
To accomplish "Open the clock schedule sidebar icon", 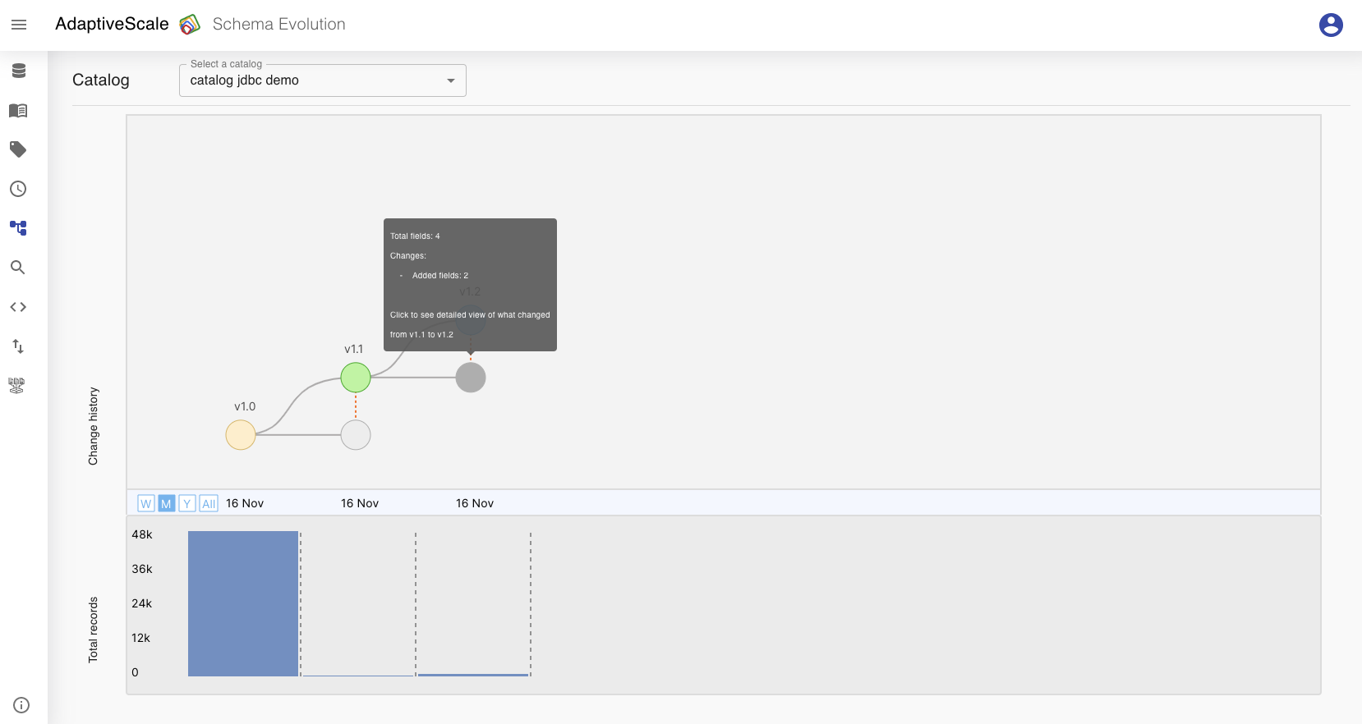I will tap(18, 189).
